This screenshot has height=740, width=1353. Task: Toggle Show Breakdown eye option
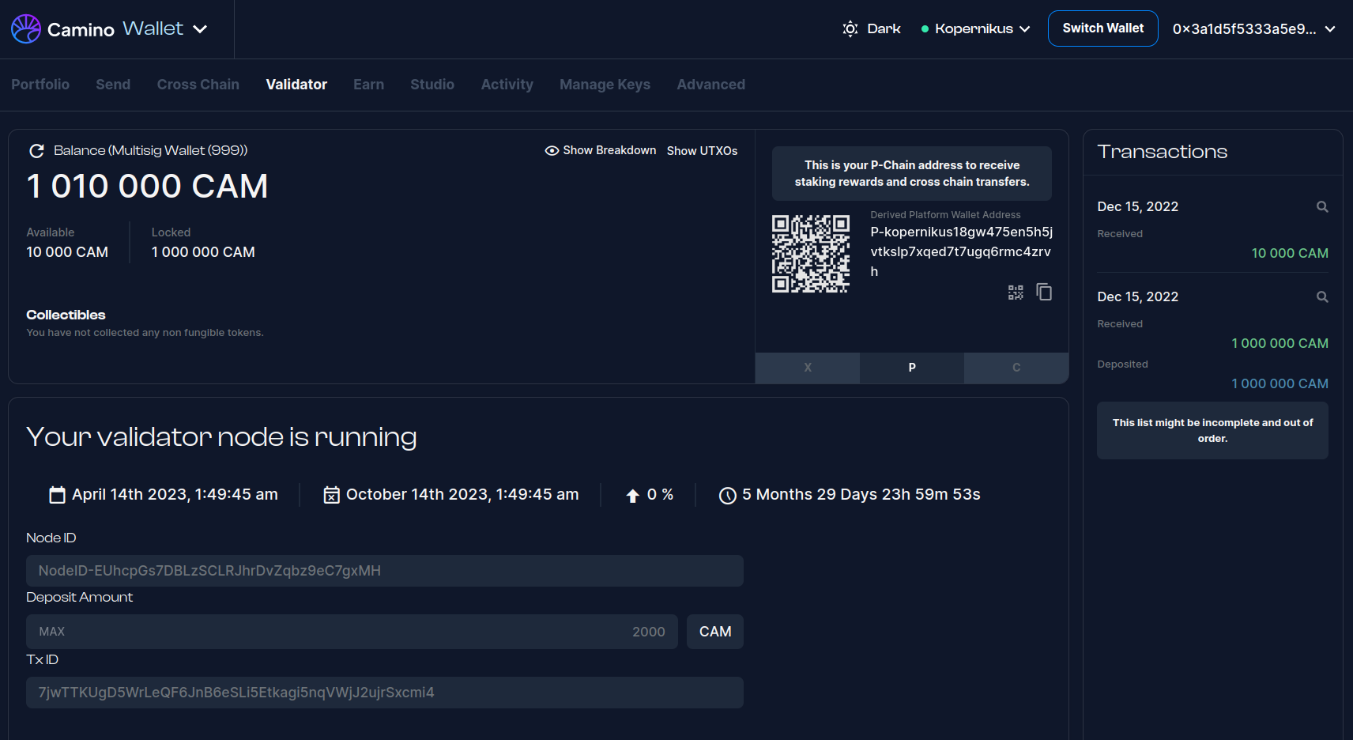pyautogui.click(x=601, y=151)
